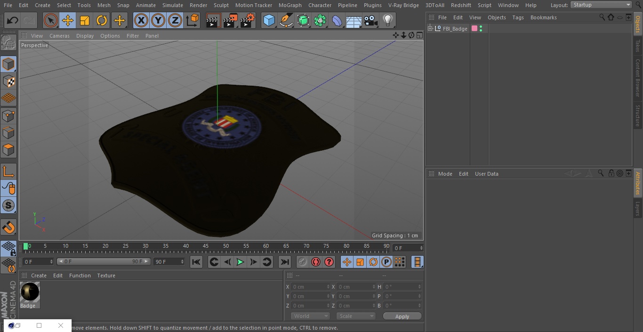
Task: Select the Badge material thumbnail
Action: pyautogui.click(x=30, y=292)
